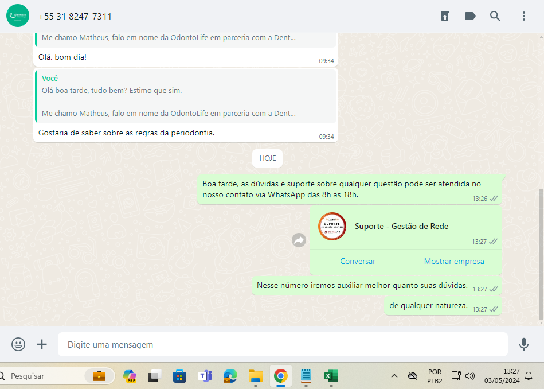Open Microsoft Store from taskbar
Viewport: 544px width, 389px height.
click(179, 376)
